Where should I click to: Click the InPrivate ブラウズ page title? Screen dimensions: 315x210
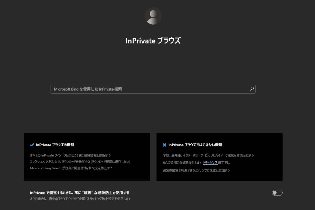click(153, 41)
